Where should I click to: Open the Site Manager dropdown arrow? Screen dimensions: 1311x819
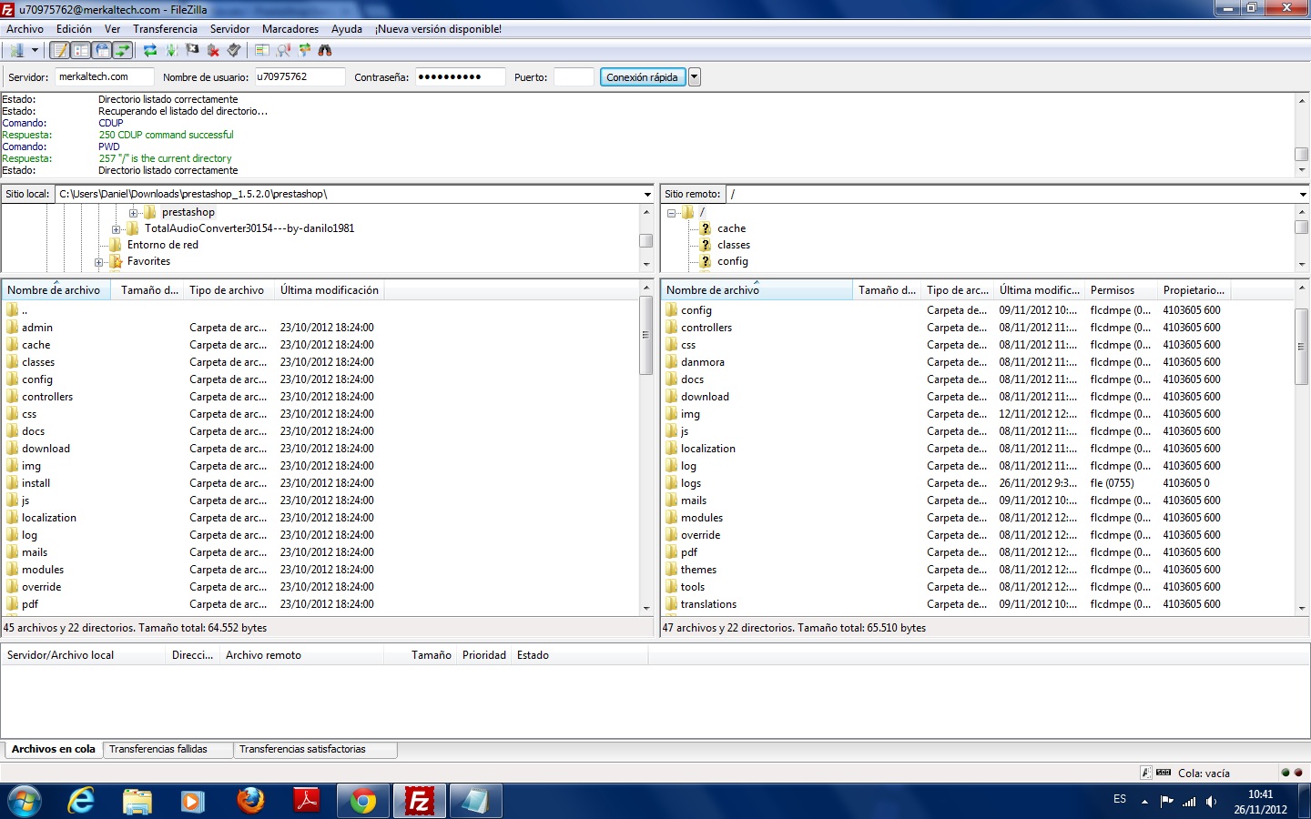click(35, 51)
